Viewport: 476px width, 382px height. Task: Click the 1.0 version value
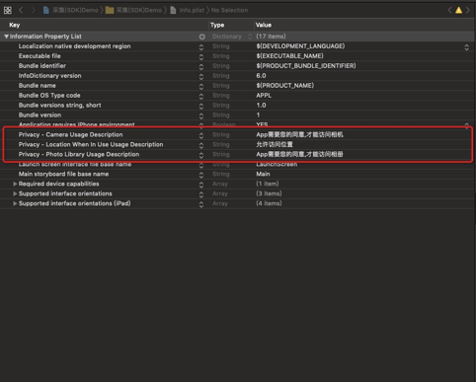tap(261, 106)
